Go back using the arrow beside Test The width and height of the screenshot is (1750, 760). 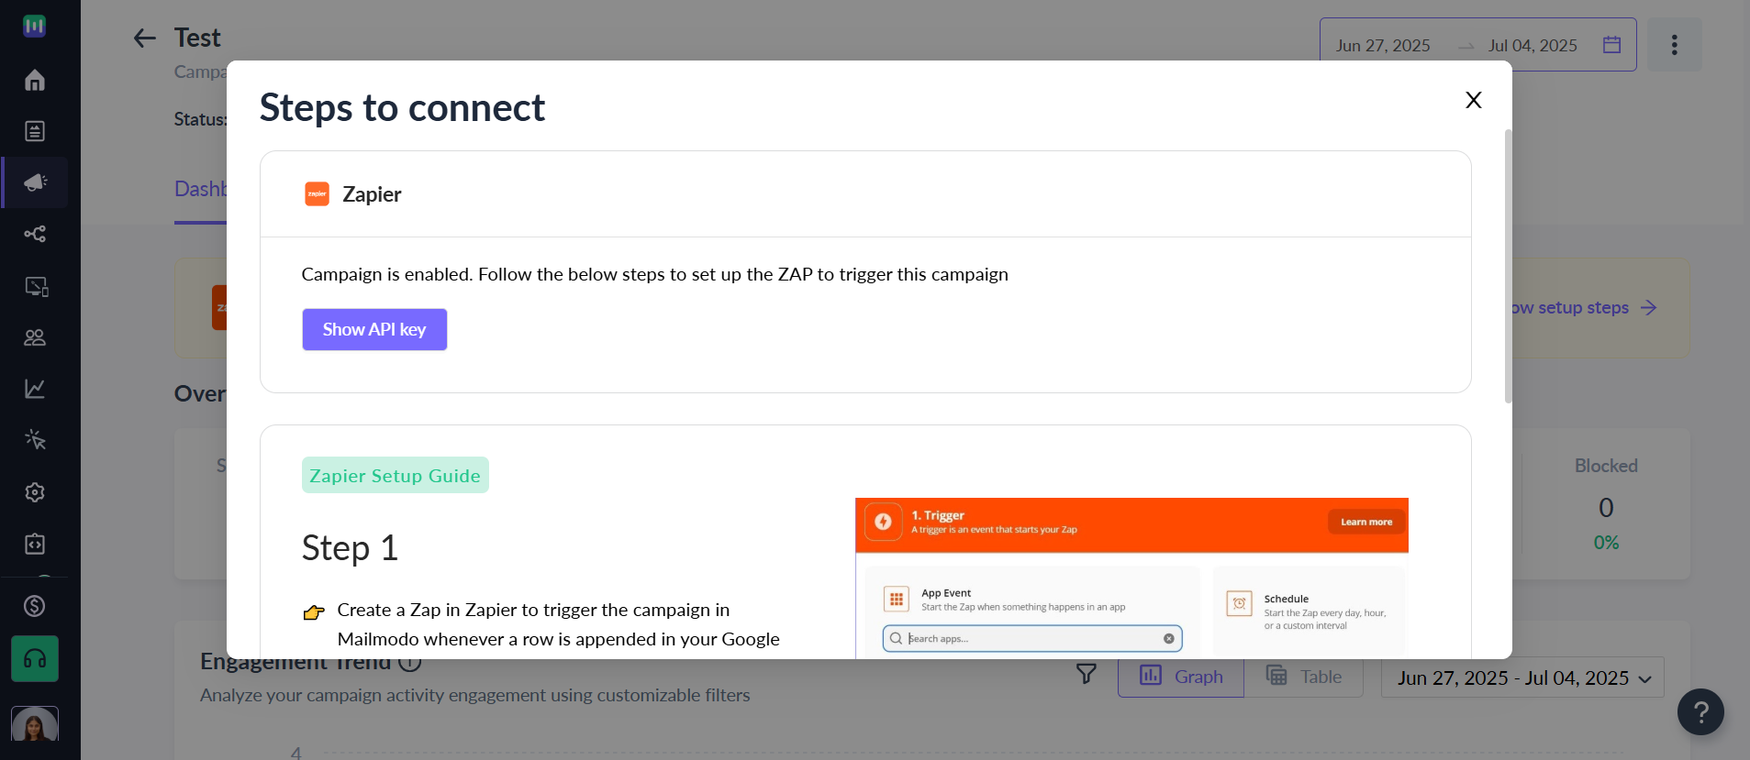[144, 38]
